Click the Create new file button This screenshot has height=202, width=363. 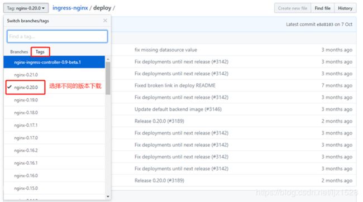(x=293, y=8)
